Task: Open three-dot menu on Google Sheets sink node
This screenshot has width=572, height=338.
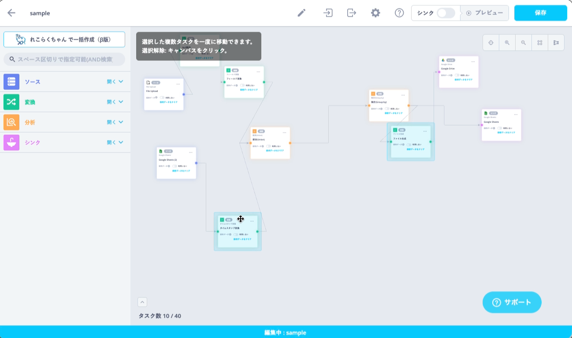Action: [516, 114]
